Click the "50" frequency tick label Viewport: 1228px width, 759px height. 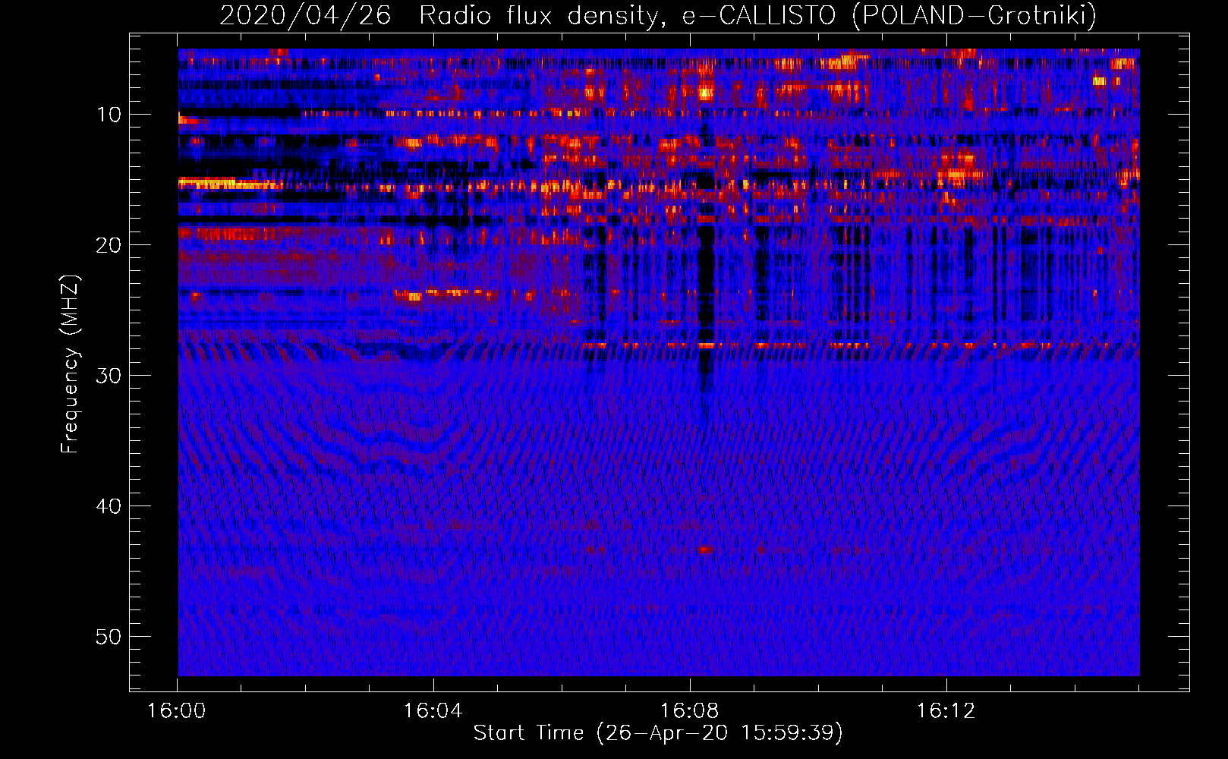click(109, 637)
